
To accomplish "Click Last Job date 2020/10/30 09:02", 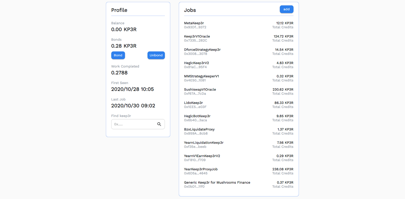I will 133,106.
